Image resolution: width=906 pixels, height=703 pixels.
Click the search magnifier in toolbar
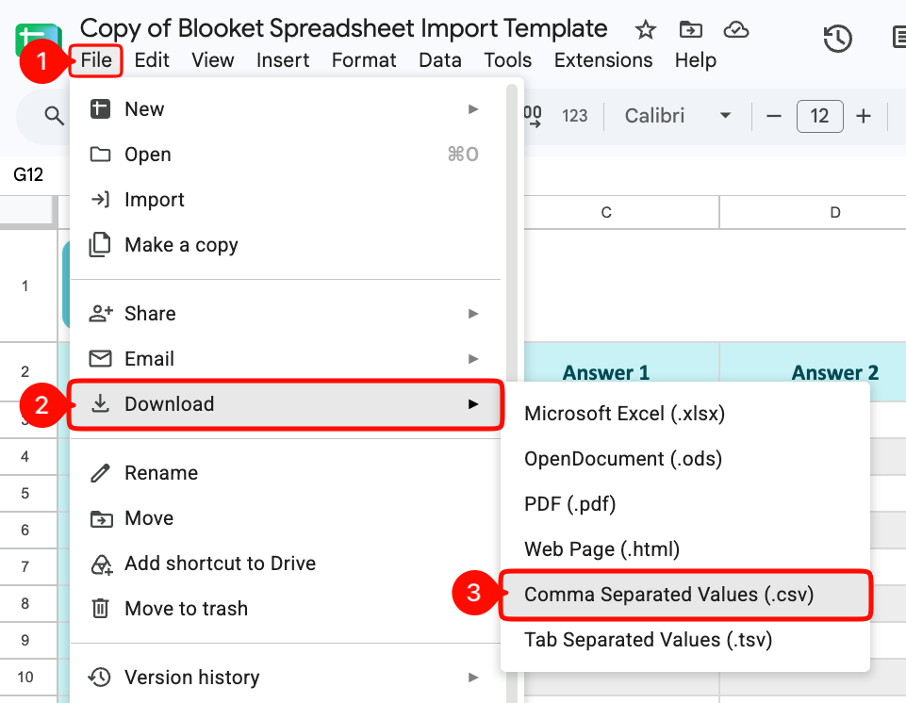pyautogui.click(x=54, y=116)
